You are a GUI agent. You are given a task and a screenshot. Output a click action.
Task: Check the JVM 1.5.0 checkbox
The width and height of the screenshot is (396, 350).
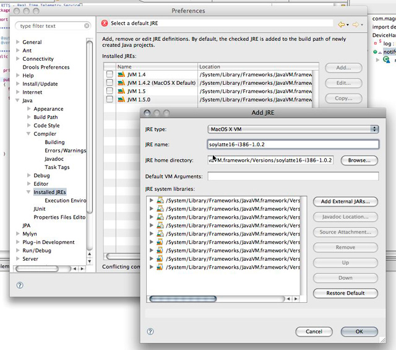[110, 99]
